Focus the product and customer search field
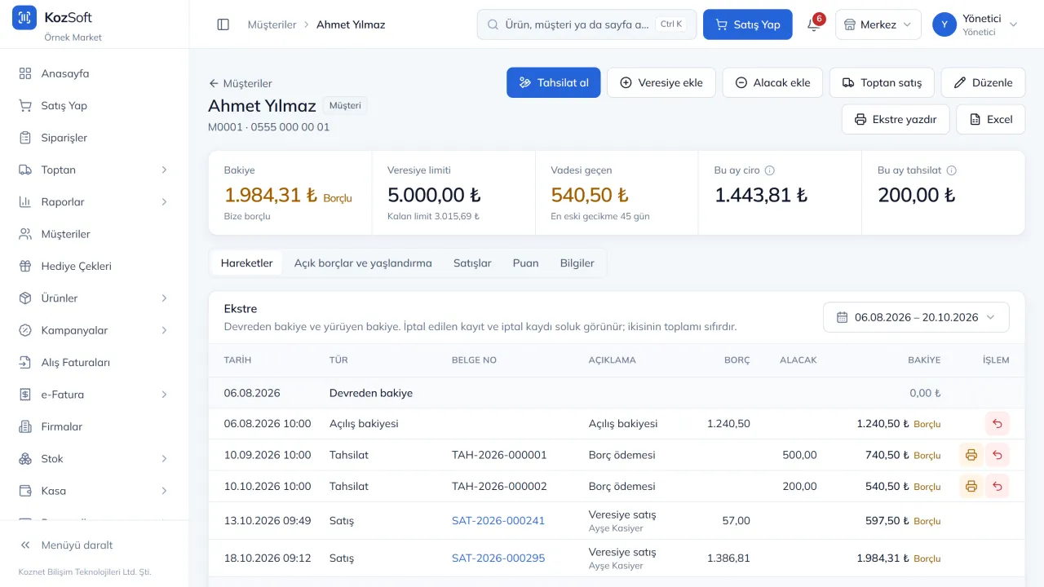This screenshot has height=587, width=1044. 586,24
